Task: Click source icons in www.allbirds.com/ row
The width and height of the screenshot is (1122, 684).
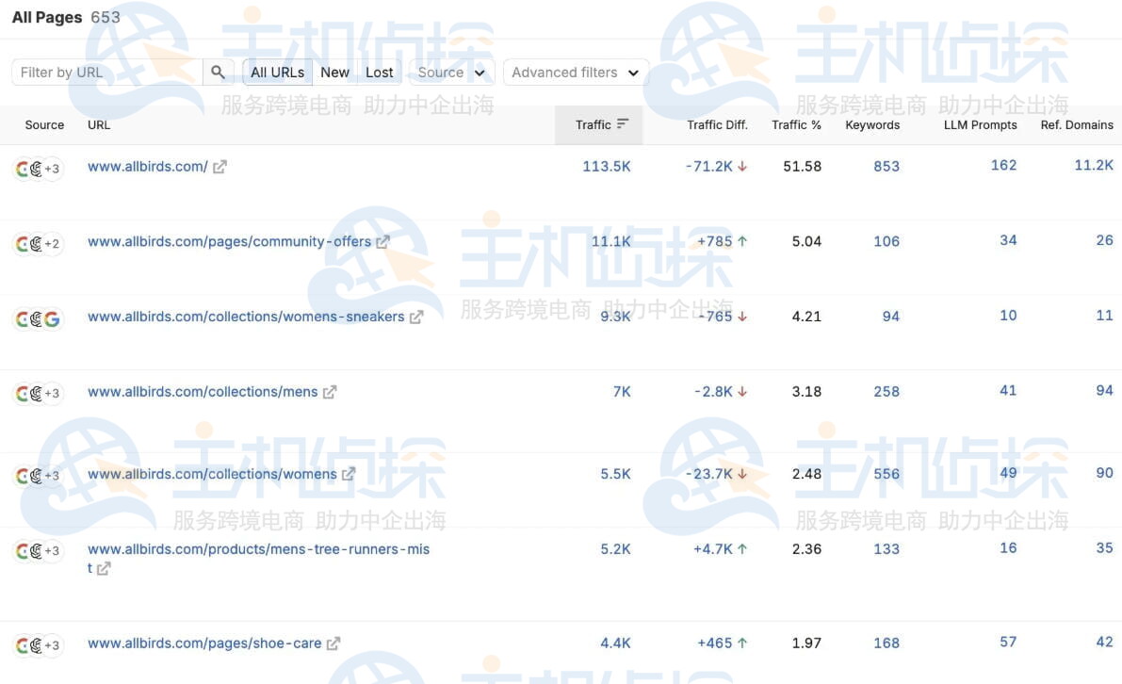Action: point(38,169)
